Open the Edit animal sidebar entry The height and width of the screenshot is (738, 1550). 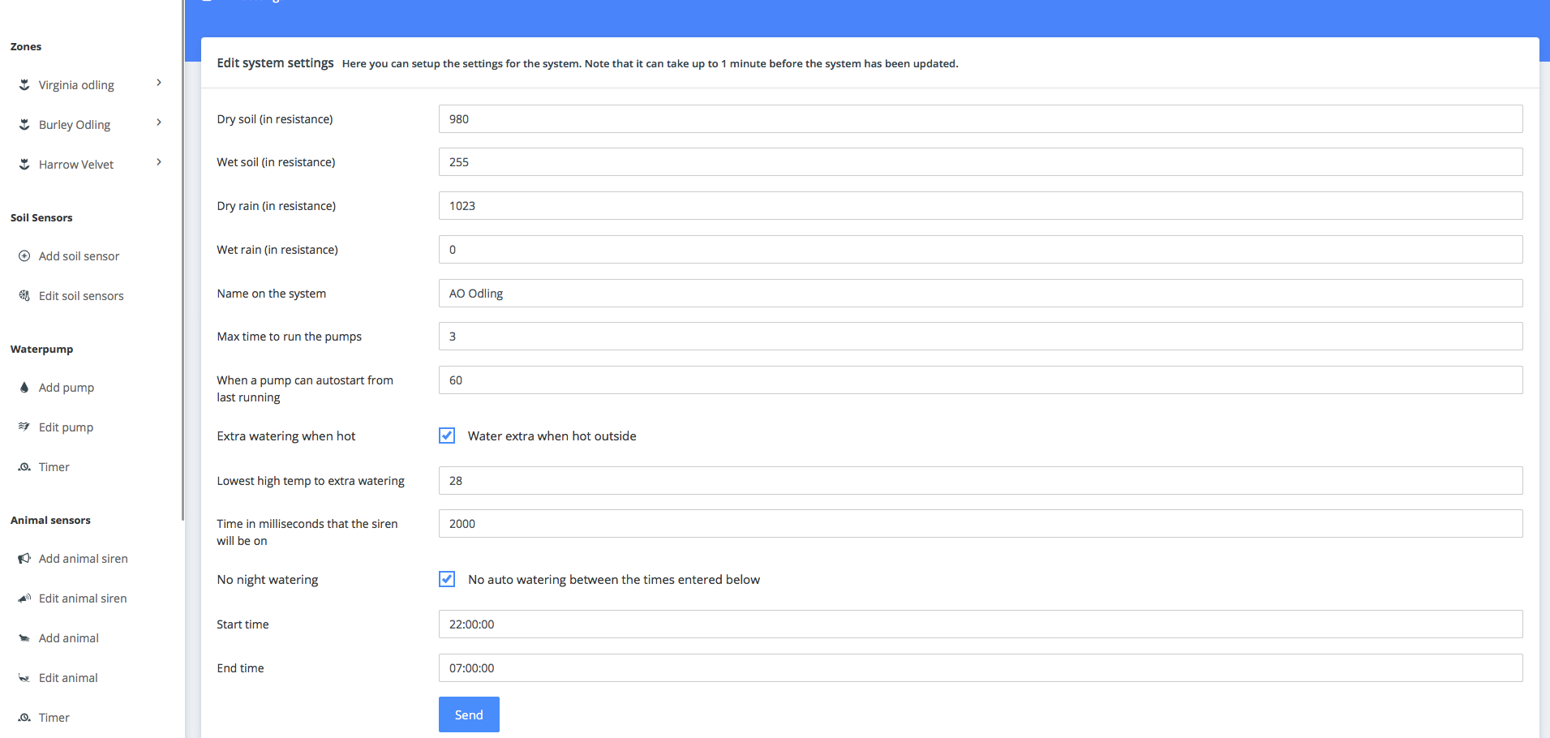coord(68,677)
